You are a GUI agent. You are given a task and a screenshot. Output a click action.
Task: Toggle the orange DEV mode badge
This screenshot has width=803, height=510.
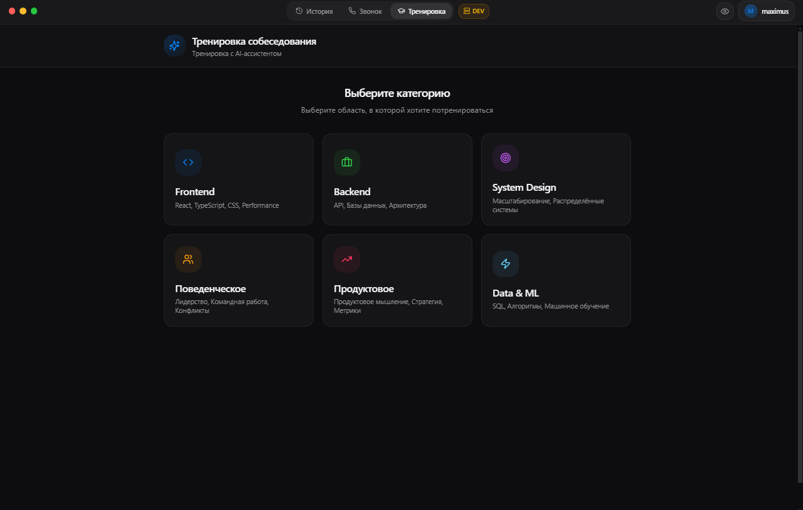click(474, 11)
